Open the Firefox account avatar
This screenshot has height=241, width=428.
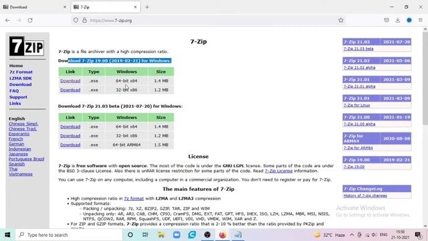point(409,20)
